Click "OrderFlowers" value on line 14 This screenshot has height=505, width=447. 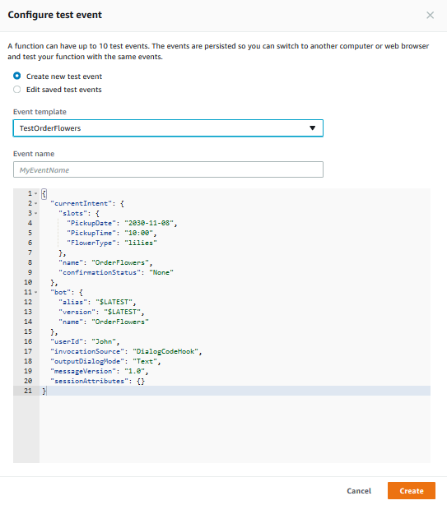(120, 322)
